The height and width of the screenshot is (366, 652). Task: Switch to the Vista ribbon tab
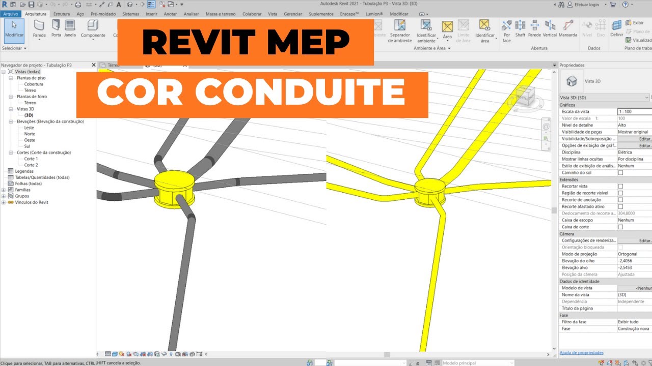(x=273, y=14)
